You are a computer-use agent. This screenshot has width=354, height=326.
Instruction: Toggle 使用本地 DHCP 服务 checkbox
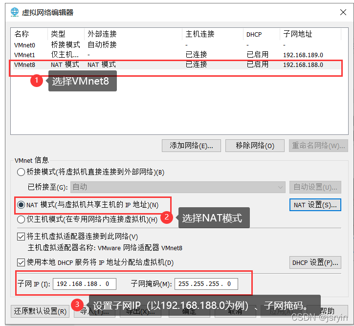[21, 262]
